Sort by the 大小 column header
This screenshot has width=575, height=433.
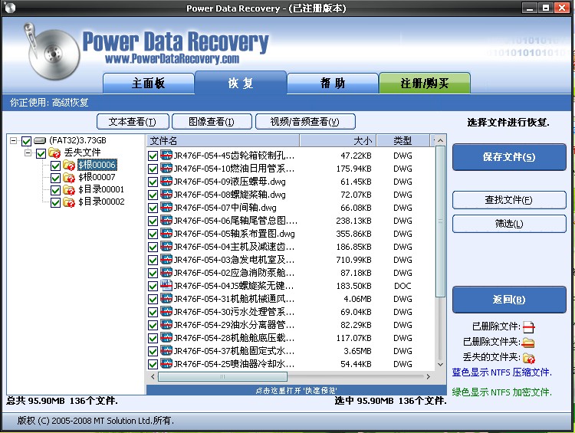tap(338, 140)
